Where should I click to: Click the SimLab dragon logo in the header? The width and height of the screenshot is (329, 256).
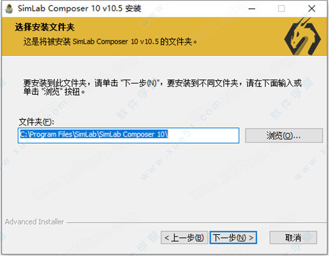(x=302, y=36)
